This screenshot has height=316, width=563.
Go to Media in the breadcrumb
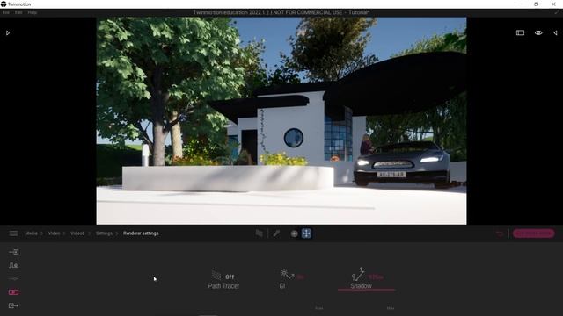tap(32, 233)
